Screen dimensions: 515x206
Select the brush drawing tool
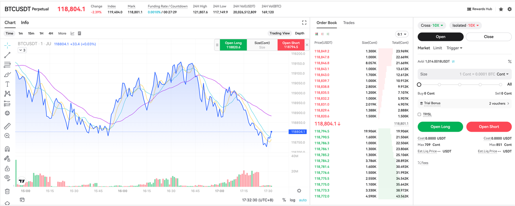pyautogui.click(x=7, y=74)
